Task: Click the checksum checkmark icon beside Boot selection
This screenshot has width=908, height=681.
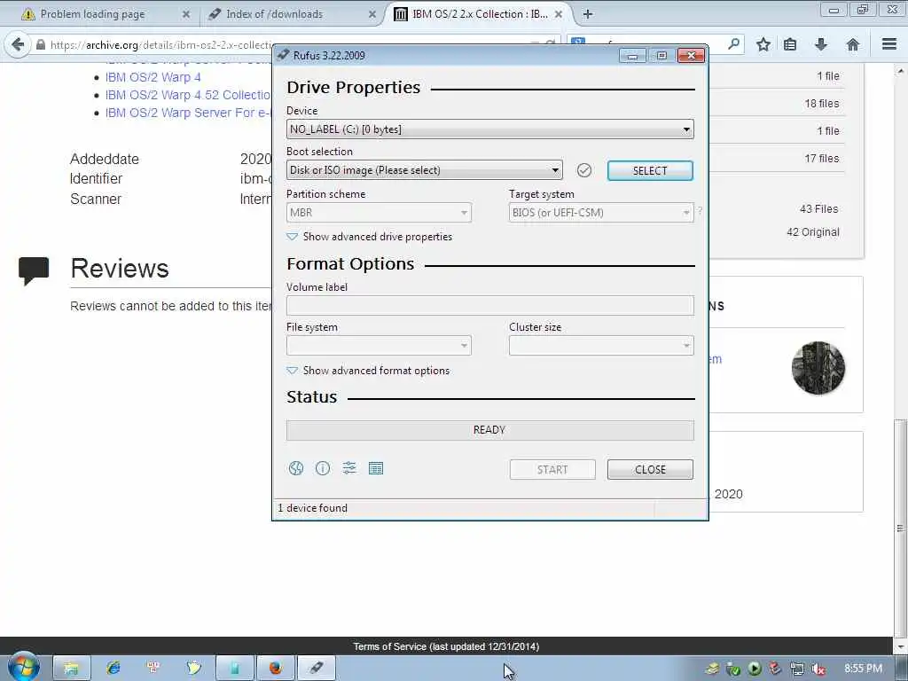Action: (584, 170)
